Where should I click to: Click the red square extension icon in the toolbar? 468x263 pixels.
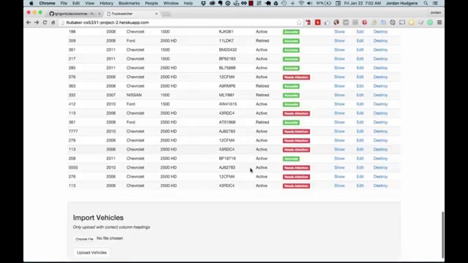point(318,22)
